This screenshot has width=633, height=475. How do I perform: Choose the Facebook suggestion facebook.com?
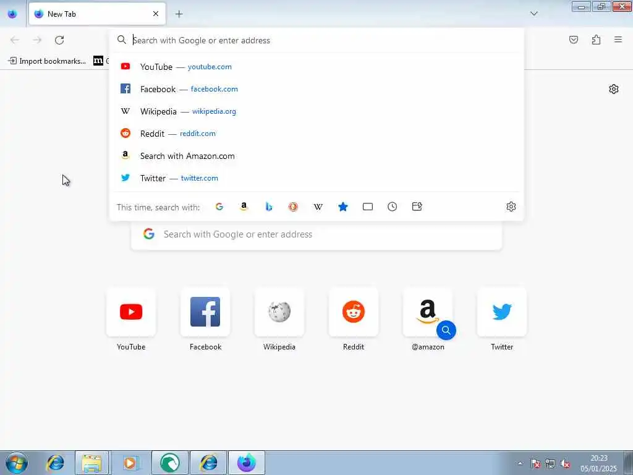click(316, 89)
